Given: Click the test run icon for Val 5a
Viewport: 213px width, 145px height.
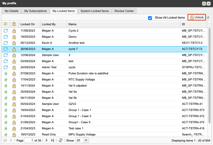Looking at the screenshot, I should point(6,92).
